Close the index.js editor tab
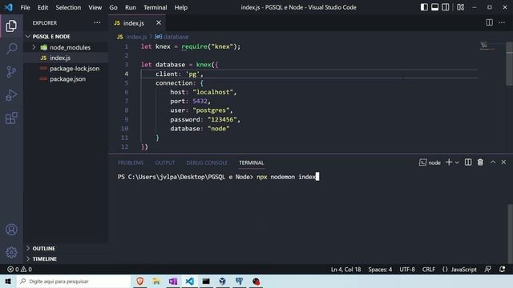Image resolution: width=513 pixels, height=288 pixels. pyautogui.click(x=159, y=22)
